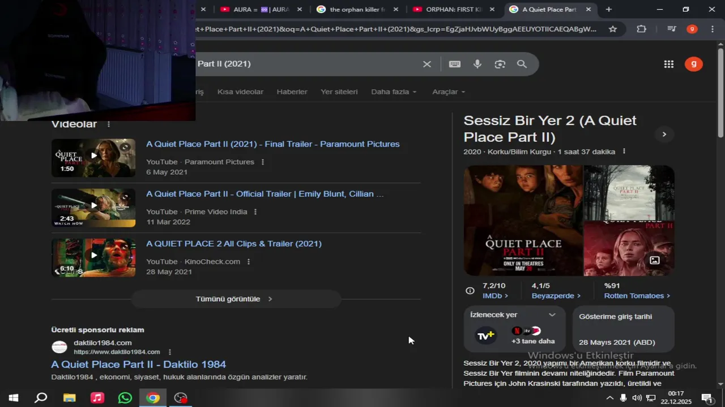Open the knowledge panel more-options dots
The image size is (725, 407).
click(x=624, y=151)
